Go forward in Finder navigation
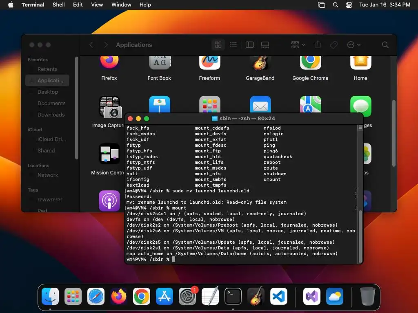418x313 pixels. click(x=106, y=45)
